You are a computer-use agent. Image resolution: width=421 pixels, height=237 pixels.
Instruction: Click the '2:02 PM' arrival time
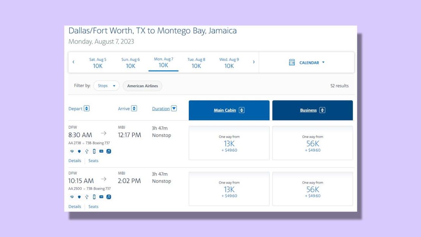tap(129, 181)
